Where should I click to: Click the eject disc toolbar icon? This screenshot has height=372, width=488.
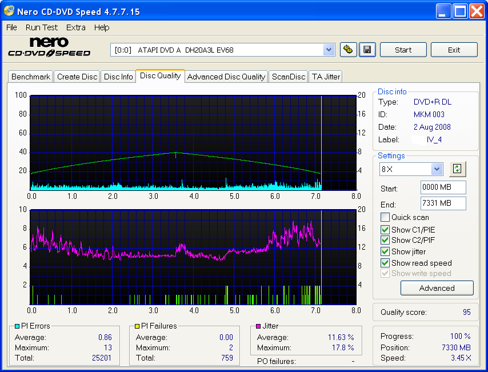pos(348,50)
